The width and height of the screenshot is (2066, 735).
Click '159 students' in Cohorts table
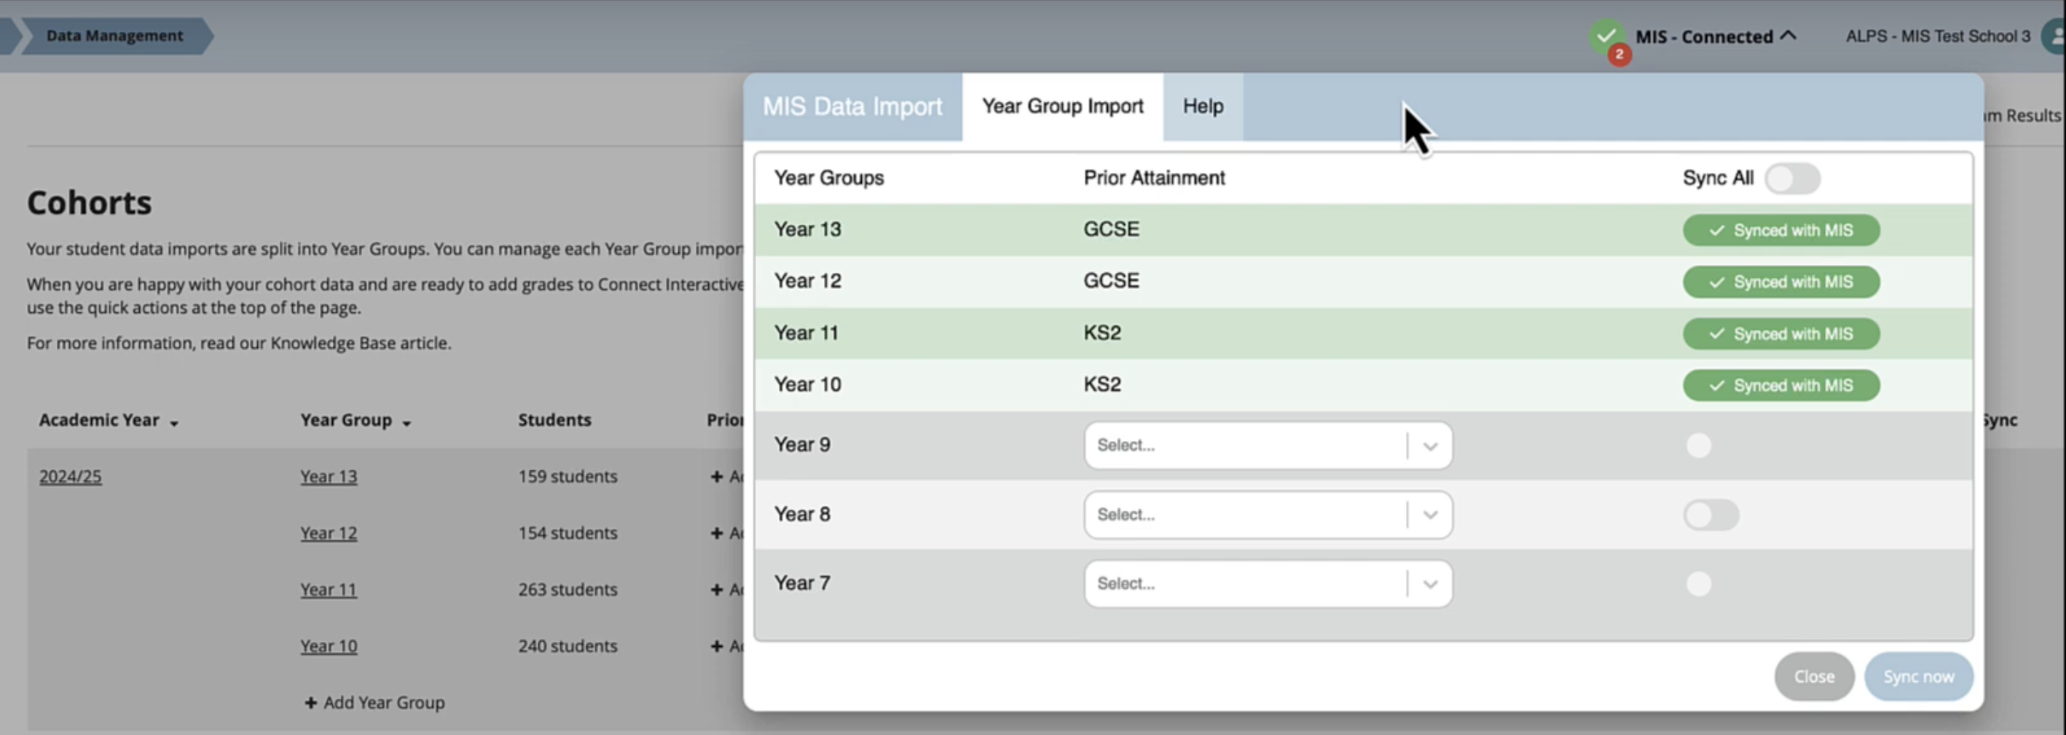[567, 476]
